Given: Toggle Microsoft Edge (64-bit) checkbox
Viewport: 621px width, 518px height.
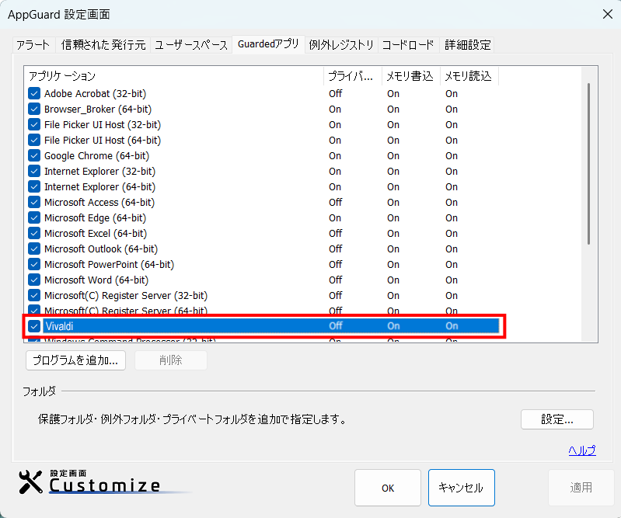Looking at the screenshot, I should 34,217.
